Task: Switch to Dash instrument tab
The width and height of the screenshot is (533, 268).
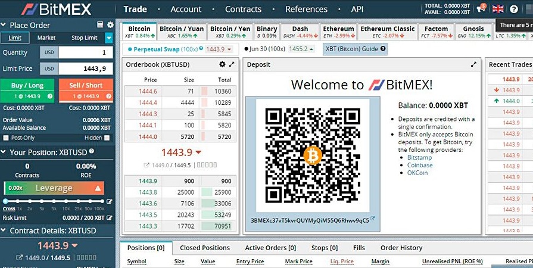Action: (x=300, y=32)
